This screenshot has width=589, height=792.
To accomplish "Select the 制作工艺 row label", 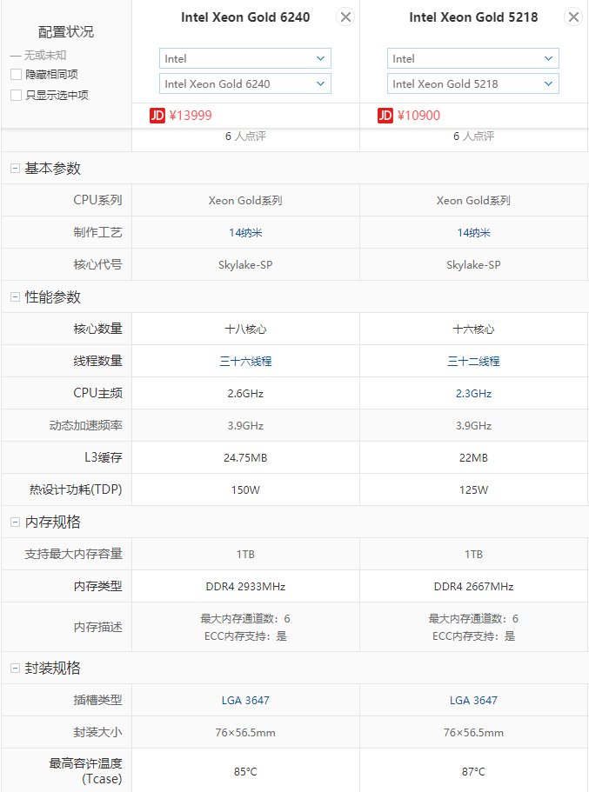I will click(x=97, y=232).
